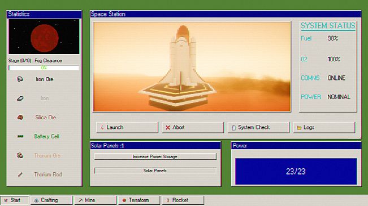Click the Silica Ore icon
The width and height of the screenshot is (368, 206).
(20, 117)
